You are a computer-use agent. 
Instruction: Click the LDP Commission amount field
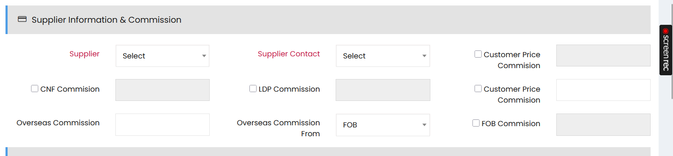[x=383, y=90]
